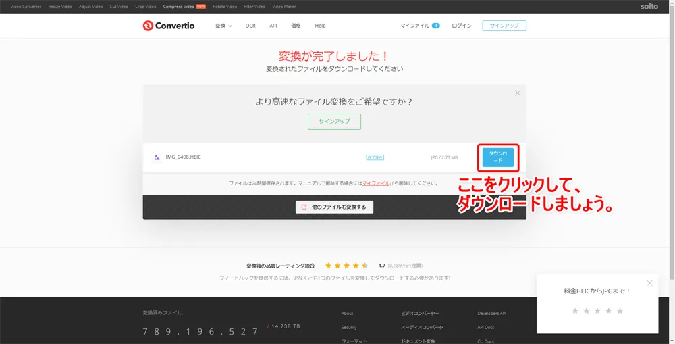Screen dimensions: 675x344
Task: Click the green サインアップ button in banner
Action: point(335,122)
